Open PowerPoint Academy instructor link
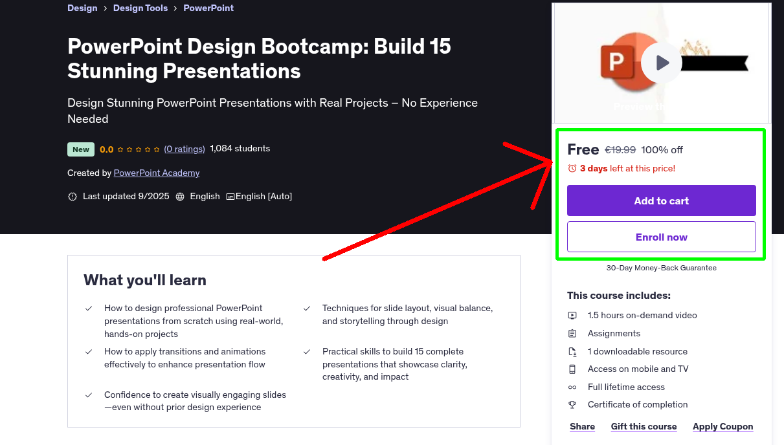 click(x=157, y=173)
